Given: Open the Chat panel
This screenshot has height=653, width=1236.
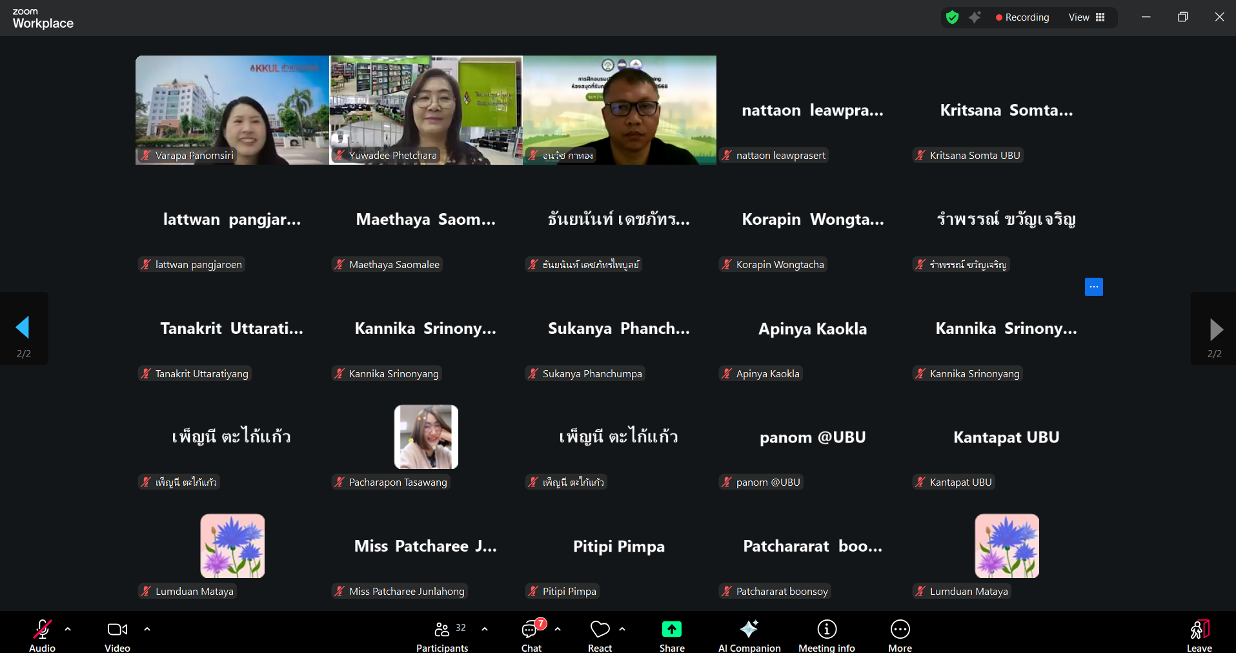Looking at the screenshot, I should point(531,636).
